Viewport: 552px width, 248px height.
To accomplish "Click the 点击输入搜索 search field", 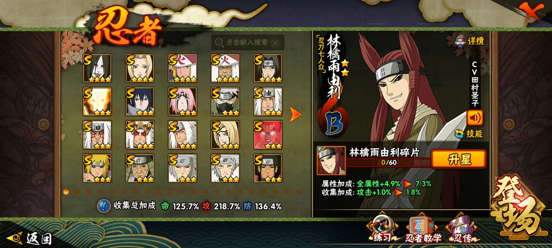I will (248, 43).
